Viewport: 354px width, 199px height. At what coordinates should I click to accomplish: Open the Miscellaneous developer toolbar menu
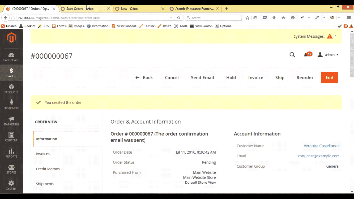click(x=125, y=26)
